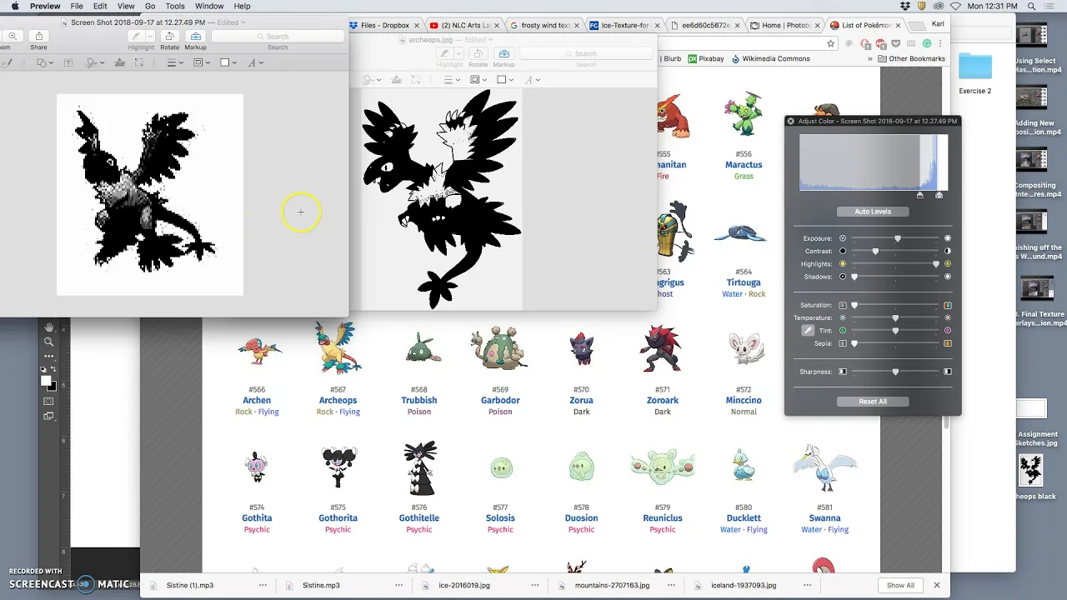Open Archeops Pokémon link

point(338,400)
